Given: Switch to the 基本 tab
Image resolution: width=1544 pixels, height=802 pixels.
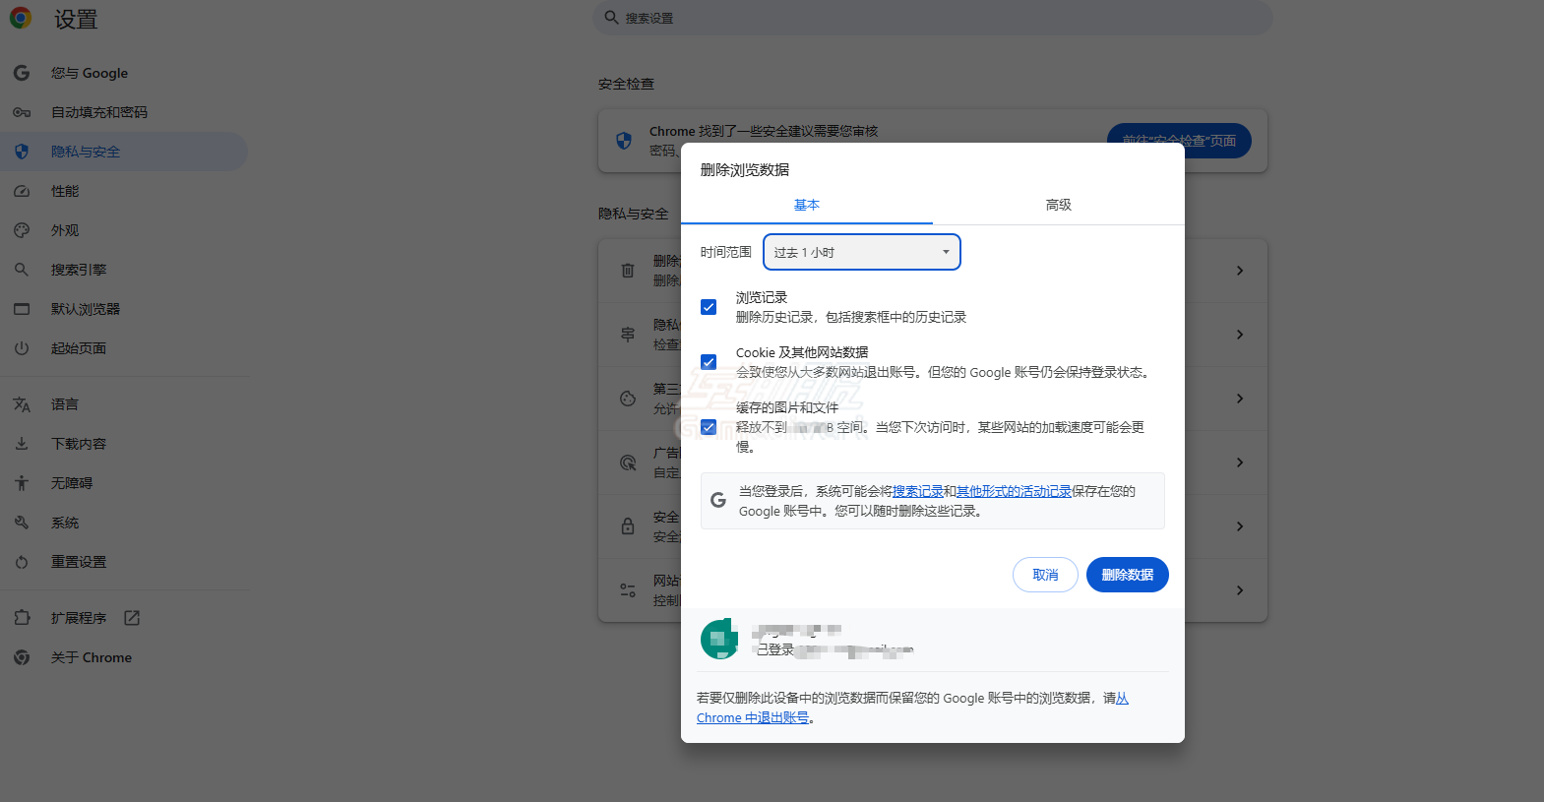Looking at the screenshot, I should pyautogui.click(x=807, y=205).
